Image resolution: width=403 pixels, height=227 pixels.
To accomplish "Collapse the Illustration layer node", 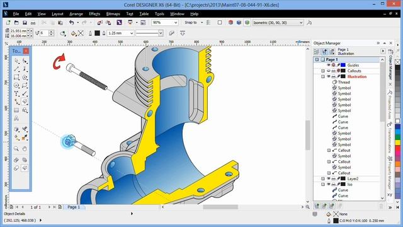I will 323,76.
